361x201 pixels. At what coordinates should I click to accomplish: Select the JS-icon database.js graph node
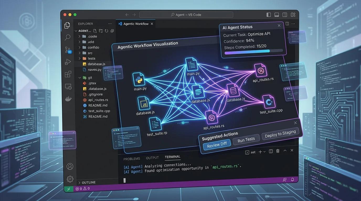144,104
